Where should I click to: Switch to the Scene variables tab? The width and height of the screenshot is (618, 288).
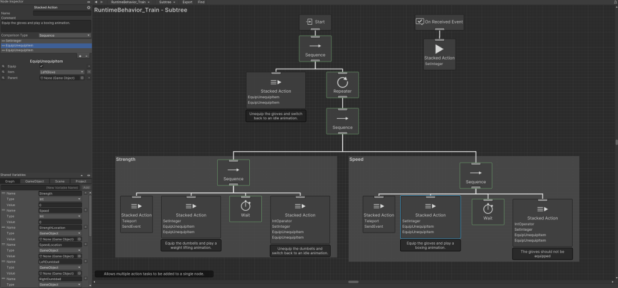(60, 181)
